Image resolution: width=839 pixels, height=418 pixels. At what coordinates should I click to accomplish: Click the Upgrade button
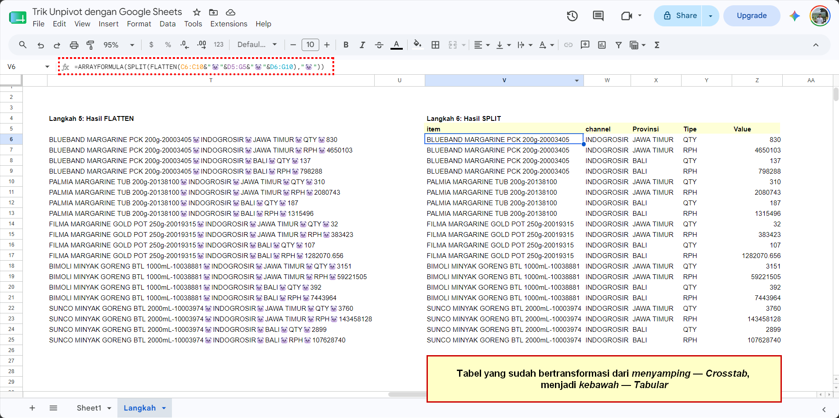pyautogui.click(x=751, y=16)
